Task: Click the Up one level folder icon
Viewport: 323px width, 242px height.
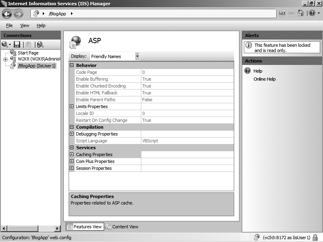Action: tap(28, 44)
